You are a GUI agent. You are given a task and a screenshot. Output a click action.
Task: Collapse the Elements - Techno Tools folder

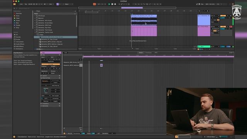[35, 32]
